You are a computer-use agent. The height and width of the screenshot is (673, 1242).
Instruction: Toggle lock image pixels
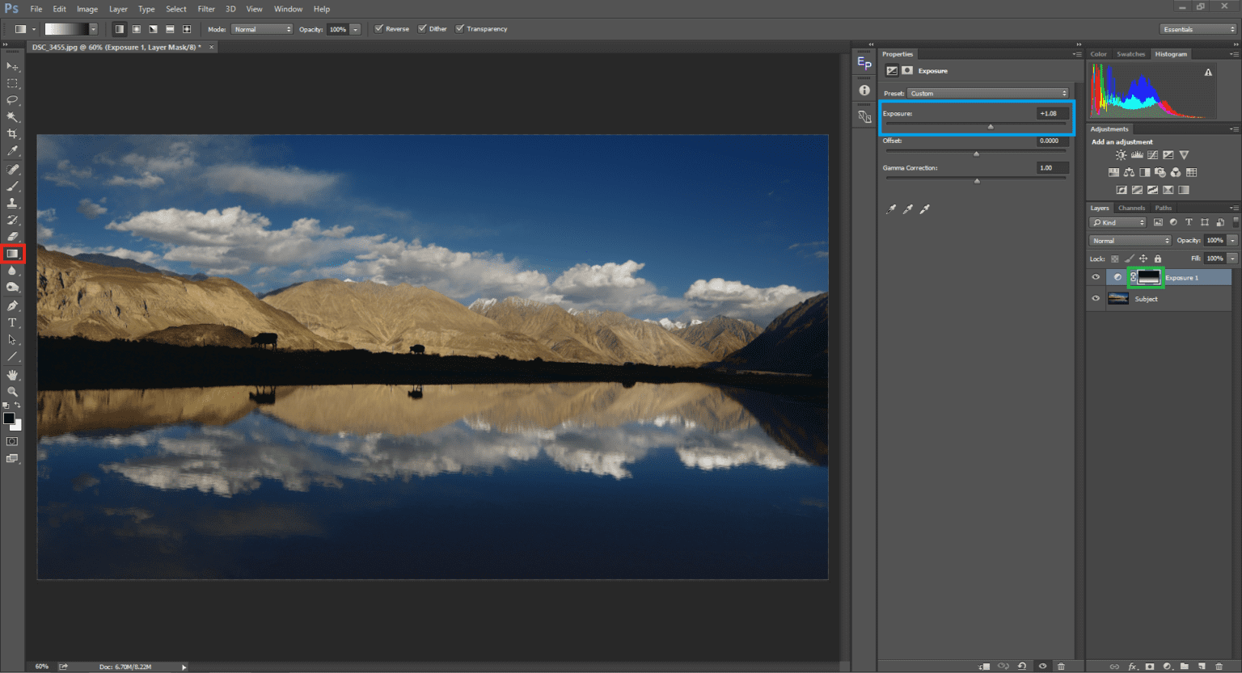tap(1130, 259)
